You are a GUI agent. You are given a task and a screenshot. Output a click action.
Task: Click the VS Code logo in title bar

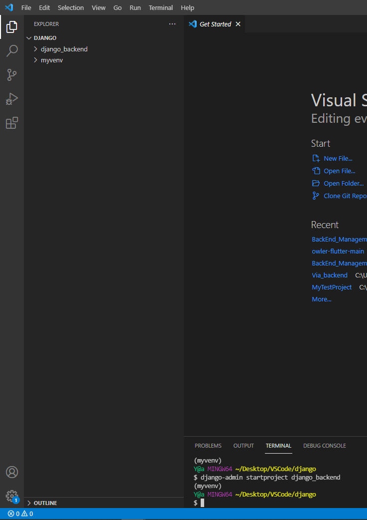[9, 7]
